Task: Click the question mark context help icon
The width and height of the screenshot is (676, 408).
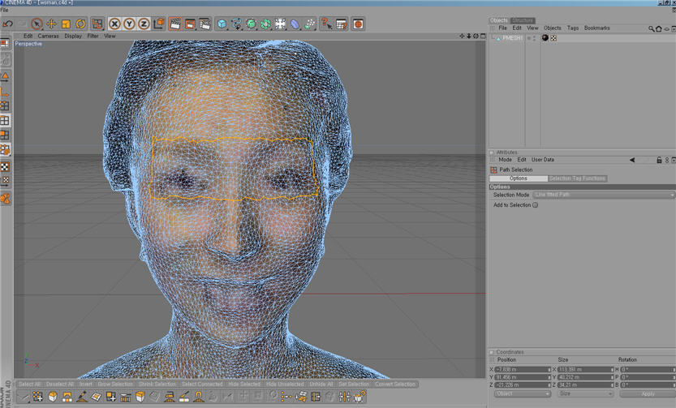Action: point(326,24)
